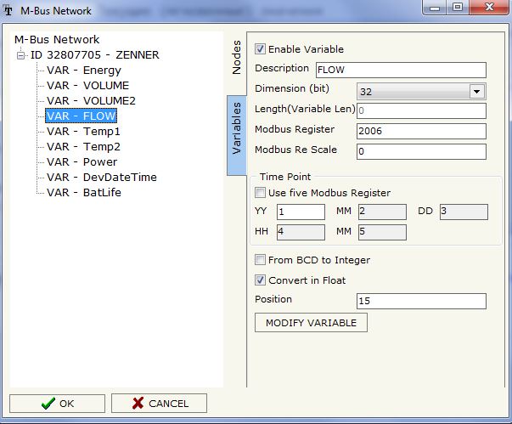The width and height of the screenshot is (512, 424).
Task: Select VAR - DevDateTime in the tree
Action: pyautogui.click(x=101, y=178)
